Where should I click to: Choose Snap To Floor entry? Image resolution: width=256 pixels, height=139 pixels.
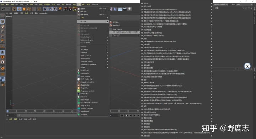pos(85,106)
